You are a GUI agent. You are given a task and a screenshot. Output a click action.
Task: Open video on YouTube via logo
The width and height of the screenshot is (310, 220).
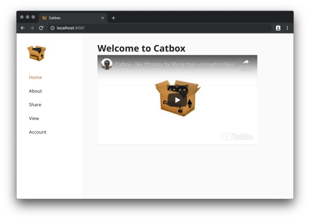point(237,137)
